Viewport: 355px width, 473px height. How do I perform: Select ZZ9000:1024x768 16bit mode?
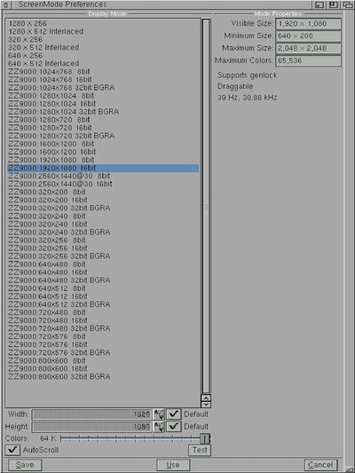tap(103, 80)
